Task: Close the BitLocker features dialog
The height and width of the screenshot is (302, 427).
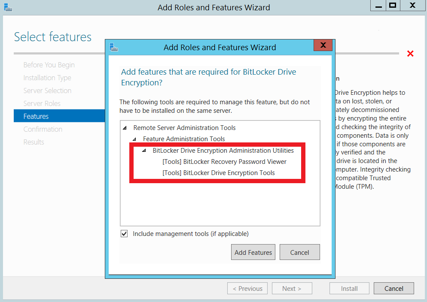Action: click(x=323, y=45)
